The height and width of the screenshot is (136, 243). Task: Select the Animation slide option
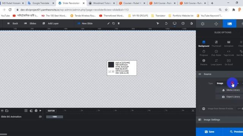click(x=229, y=44)
